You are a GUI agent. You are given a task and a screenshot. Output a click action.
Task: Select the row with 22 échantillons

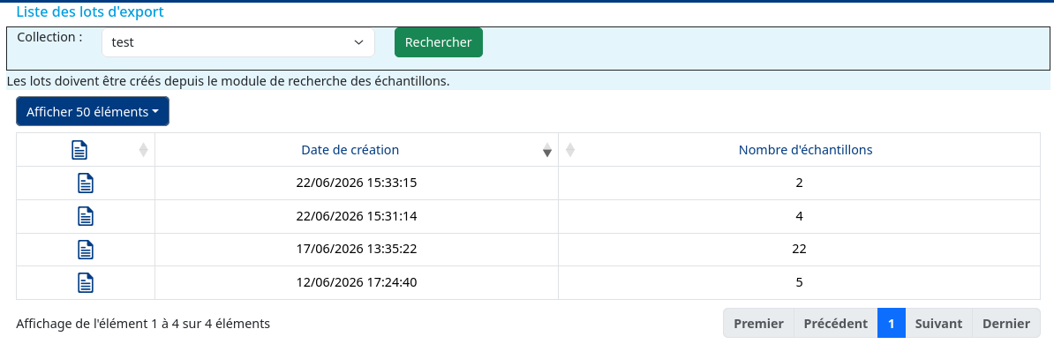[x=529, y=250]
